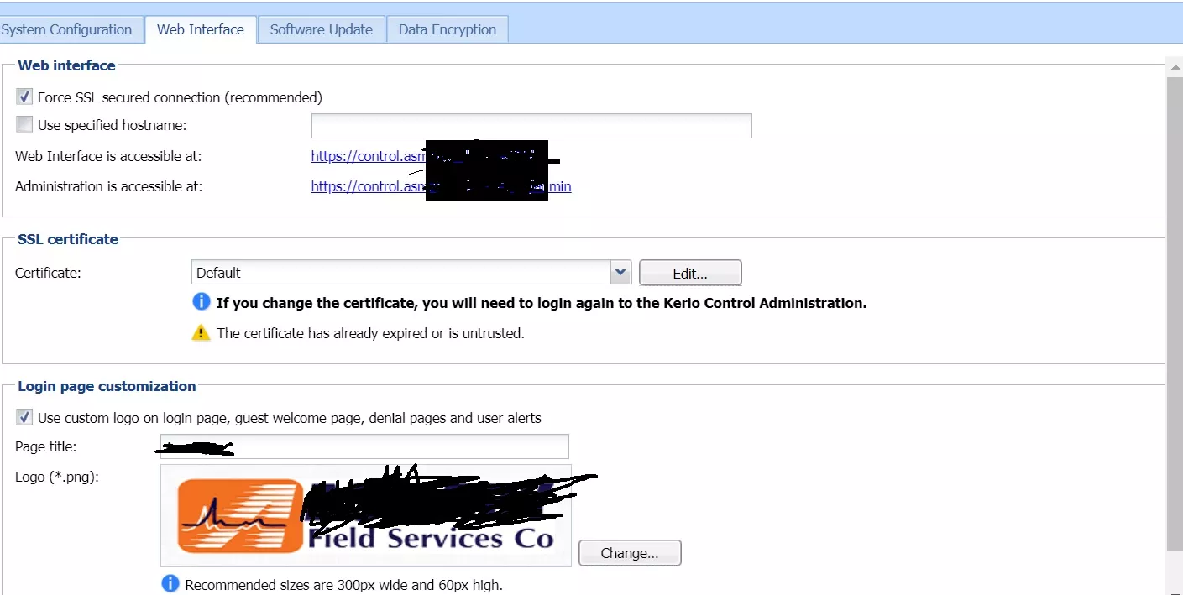Expand the Certificate dropdown arrow
Image resolution: width=1183 pixels, height=595 pixels.
pyautogui.click(x=620, y=272)
